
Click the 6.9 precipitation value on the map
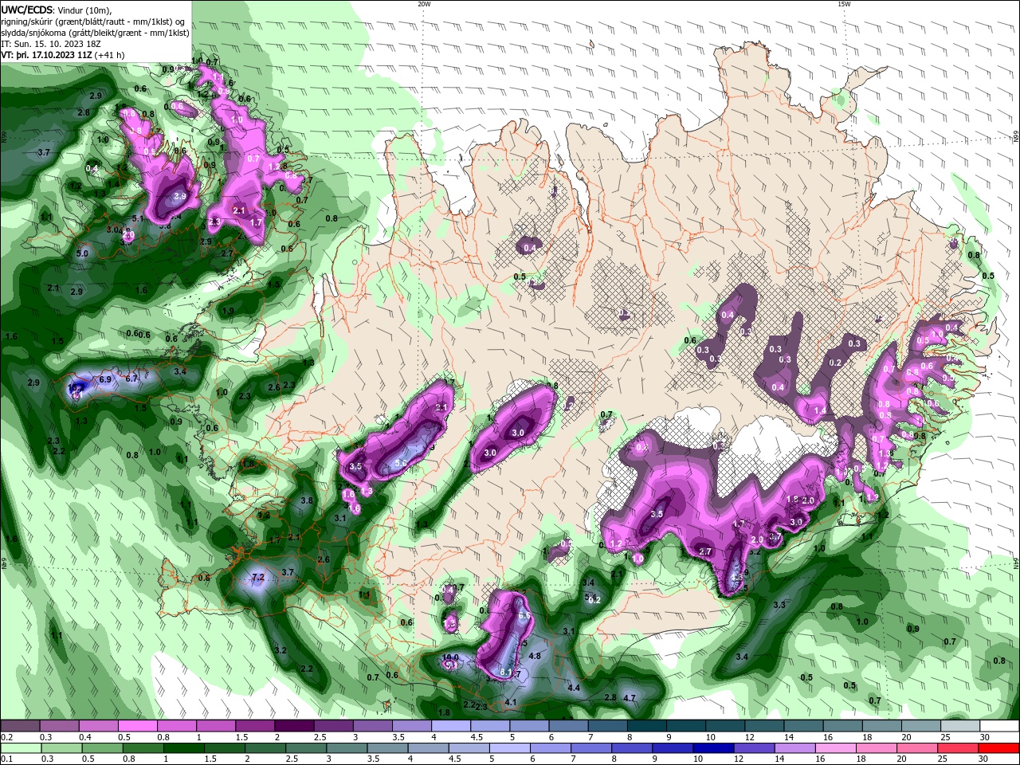tap(105, 379)
